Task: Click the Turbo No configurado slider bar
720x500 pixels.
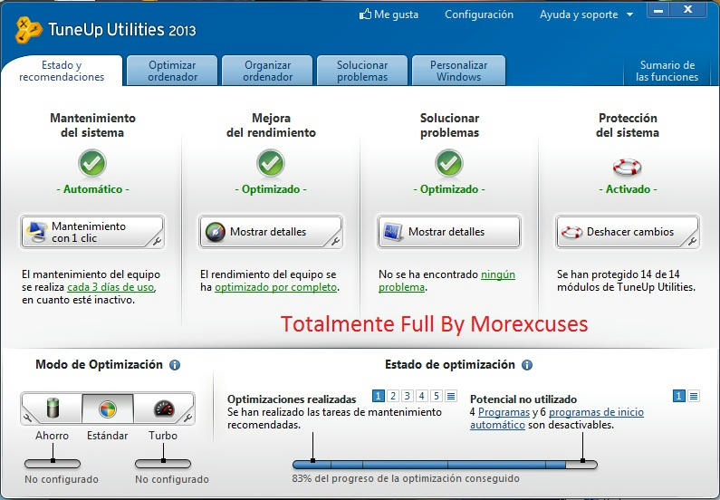Action: [x=163, y=464]
